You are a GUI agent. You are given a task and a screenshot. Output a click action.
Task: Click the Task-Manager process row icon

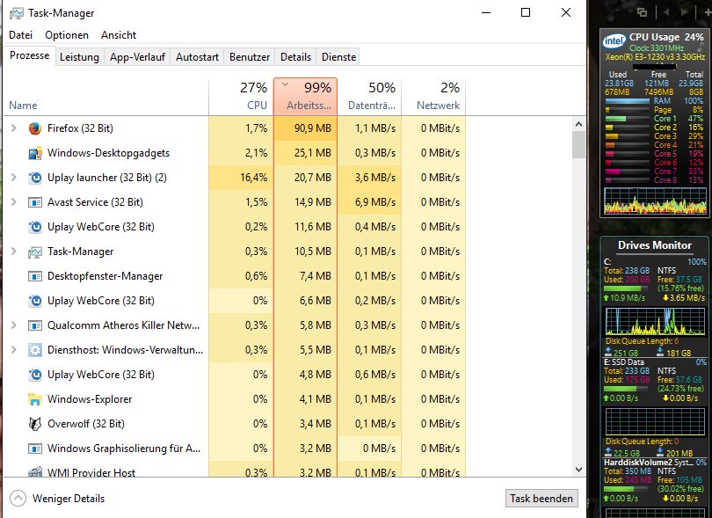tap(35, 252)
